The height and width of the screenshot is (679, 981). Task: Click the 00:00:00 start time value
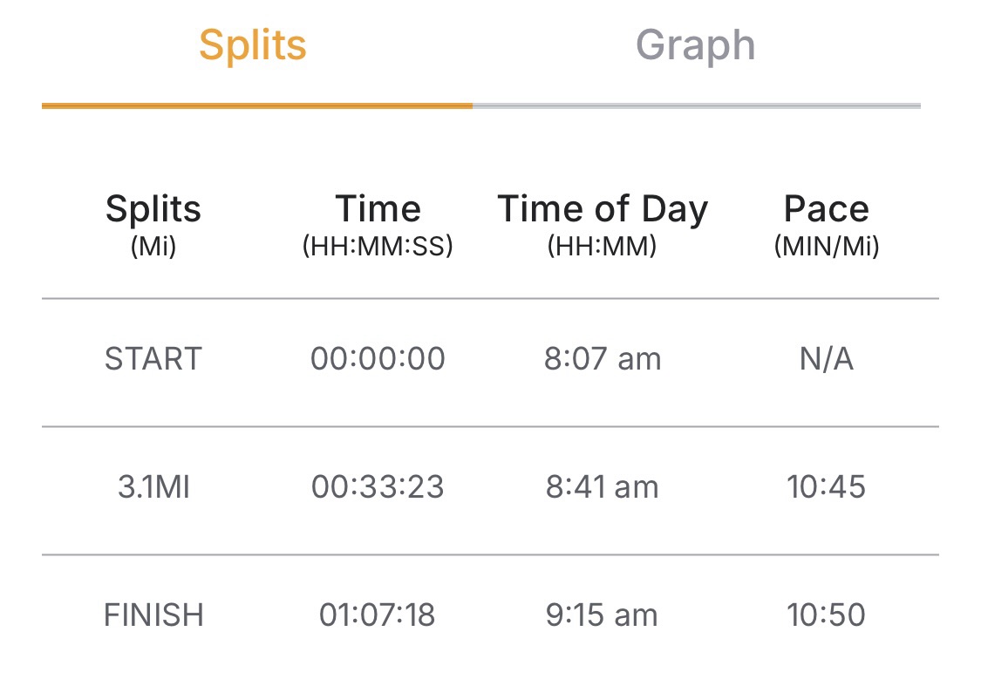378,359
